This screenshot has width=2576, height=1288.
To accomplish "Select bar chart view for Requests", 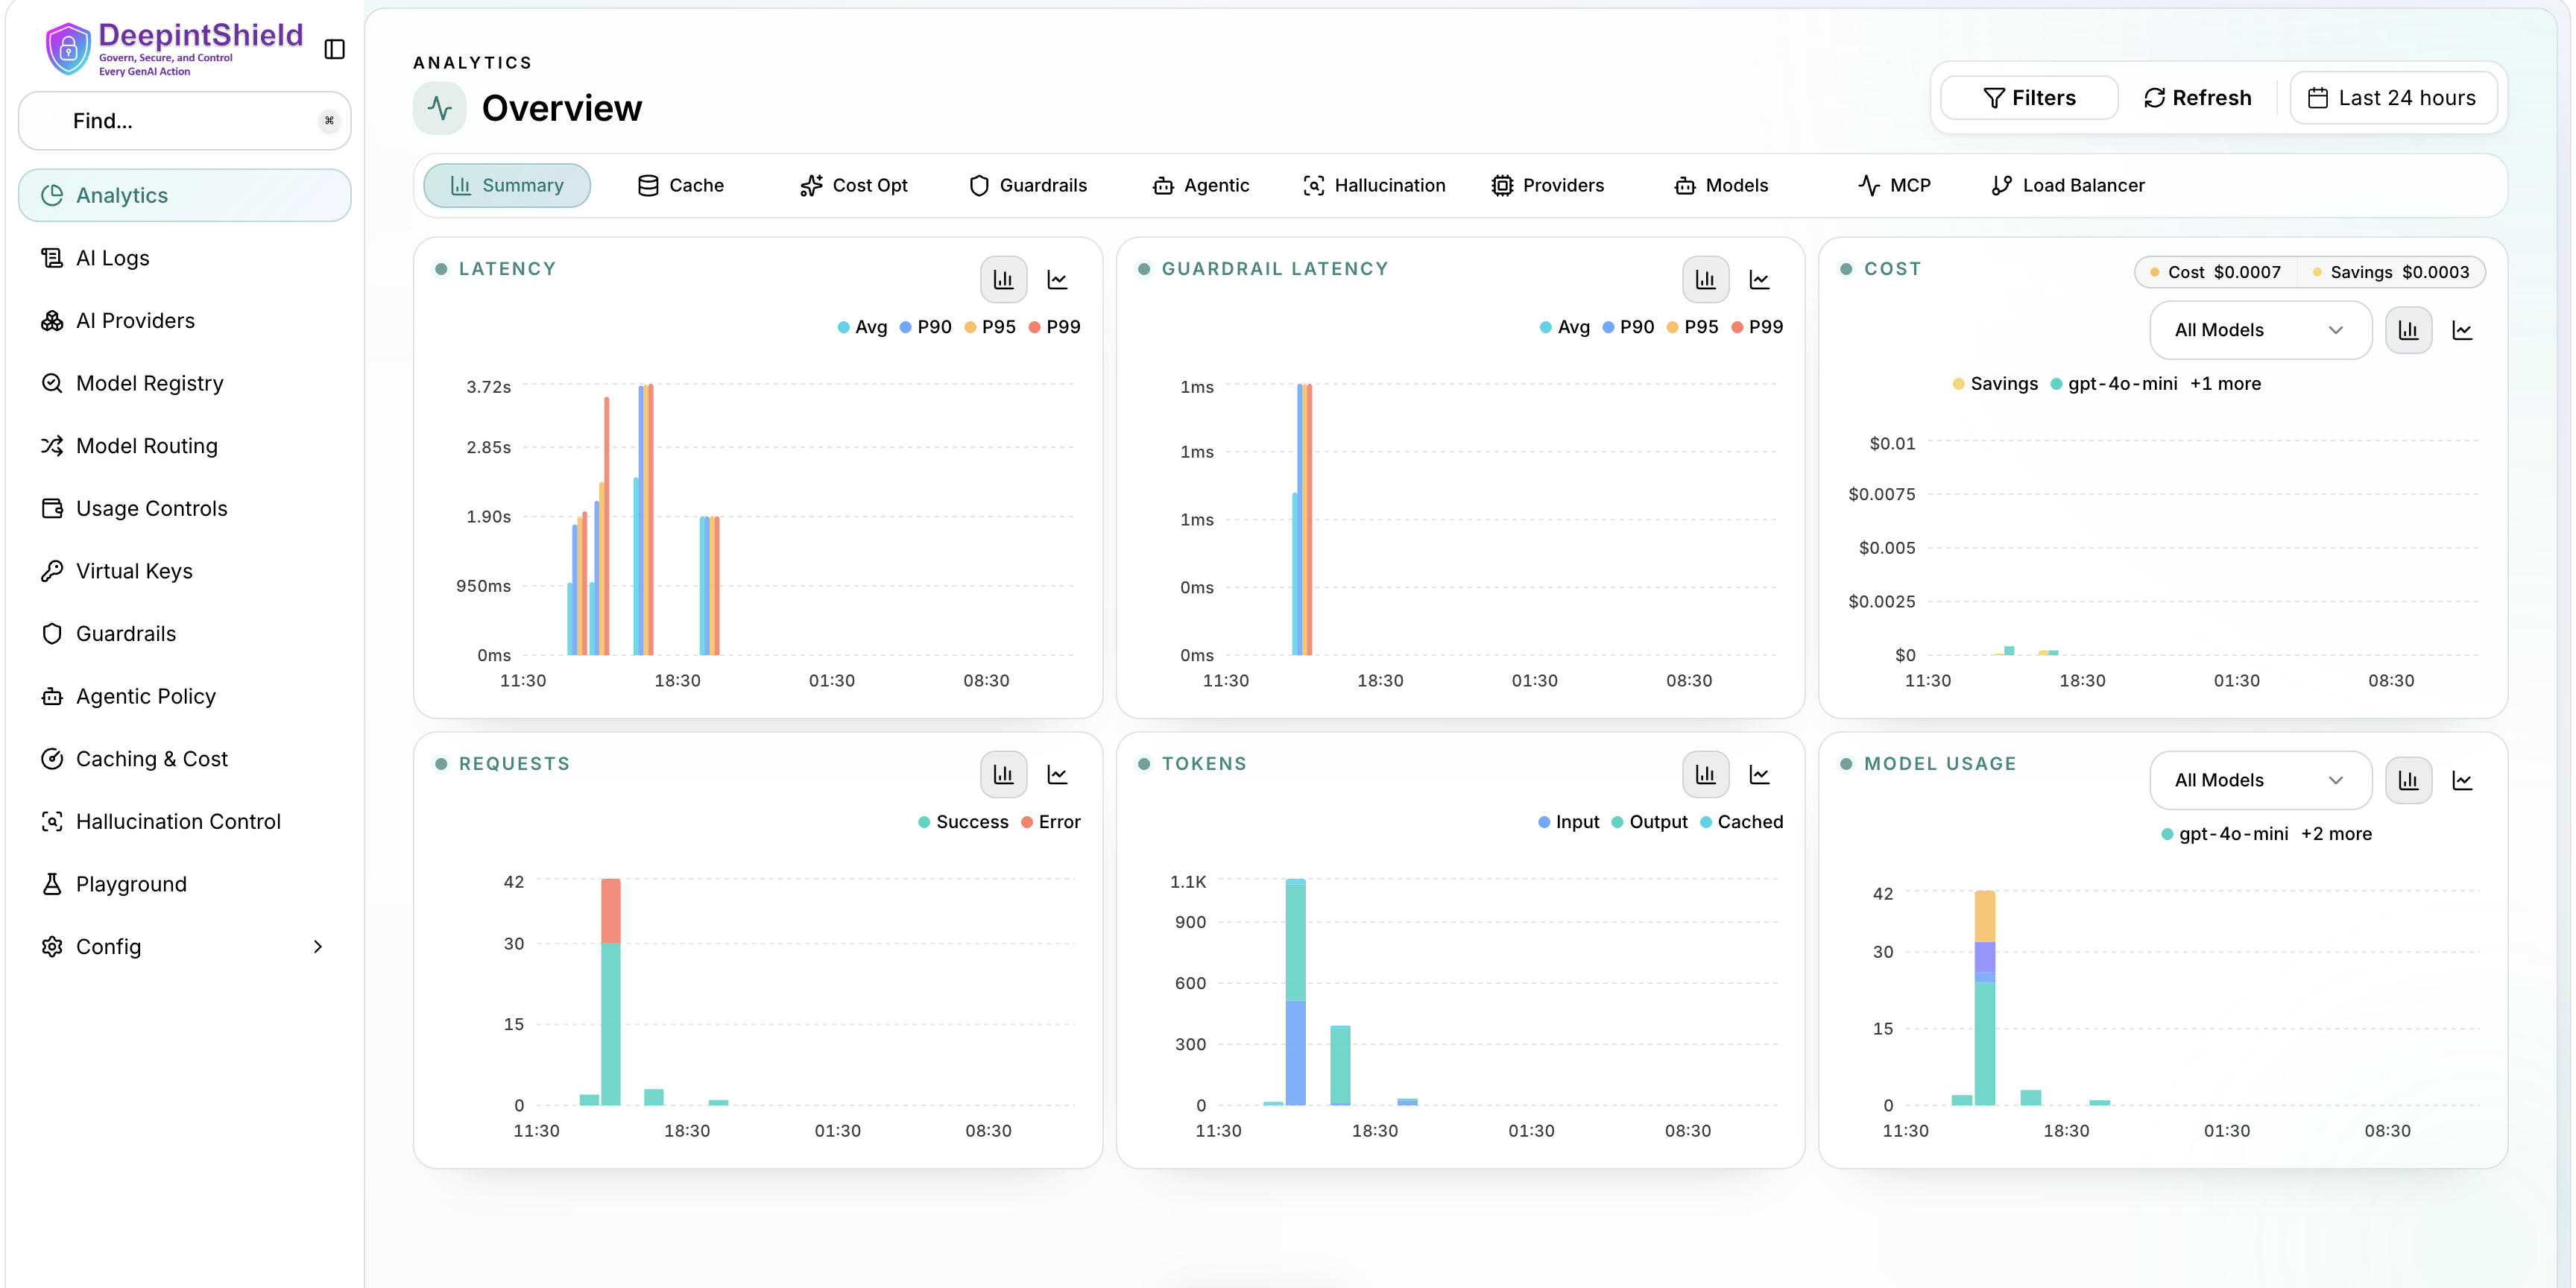I will click(1003, 775).
